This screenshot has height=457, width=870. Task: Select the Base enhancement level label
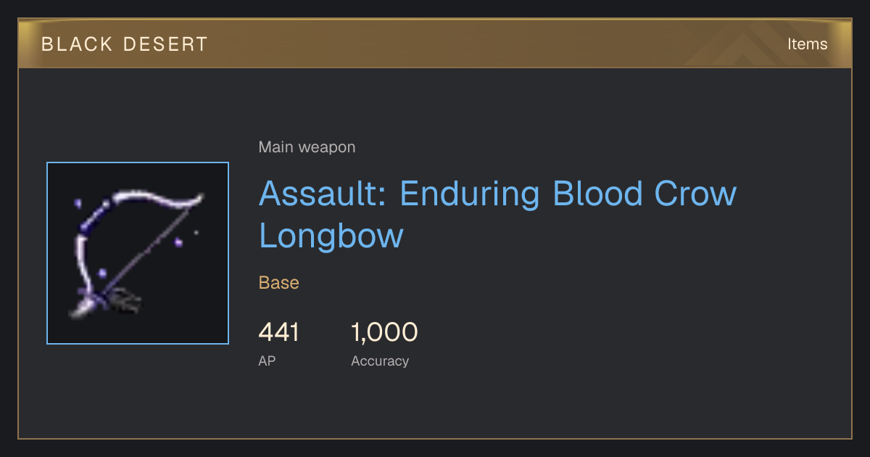pyautogui.click(x=279, y=282)
